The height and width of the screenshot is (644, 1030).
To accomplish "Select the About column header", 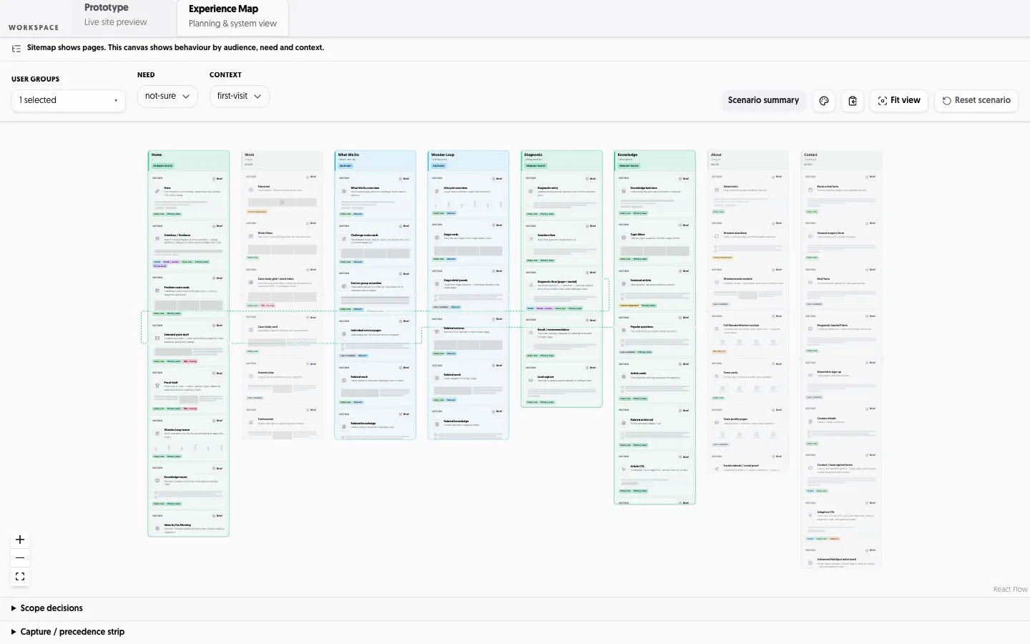I will (x=748, y=159).
